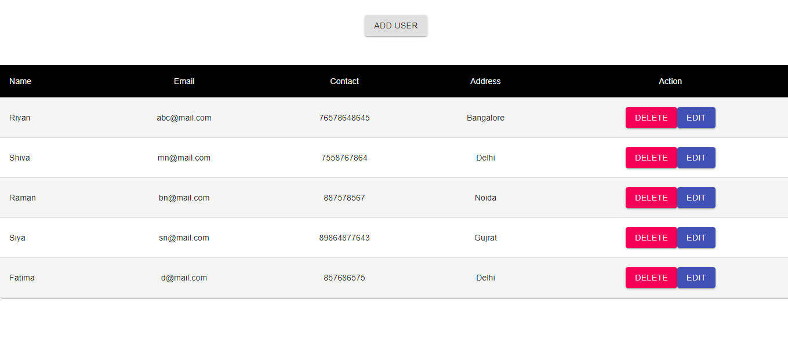Delete the user Fatima
The image size is (788, 346).
click(651, 278)
